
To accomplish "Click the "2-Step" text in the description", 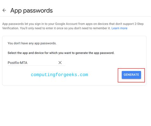I will click(139, 24).
